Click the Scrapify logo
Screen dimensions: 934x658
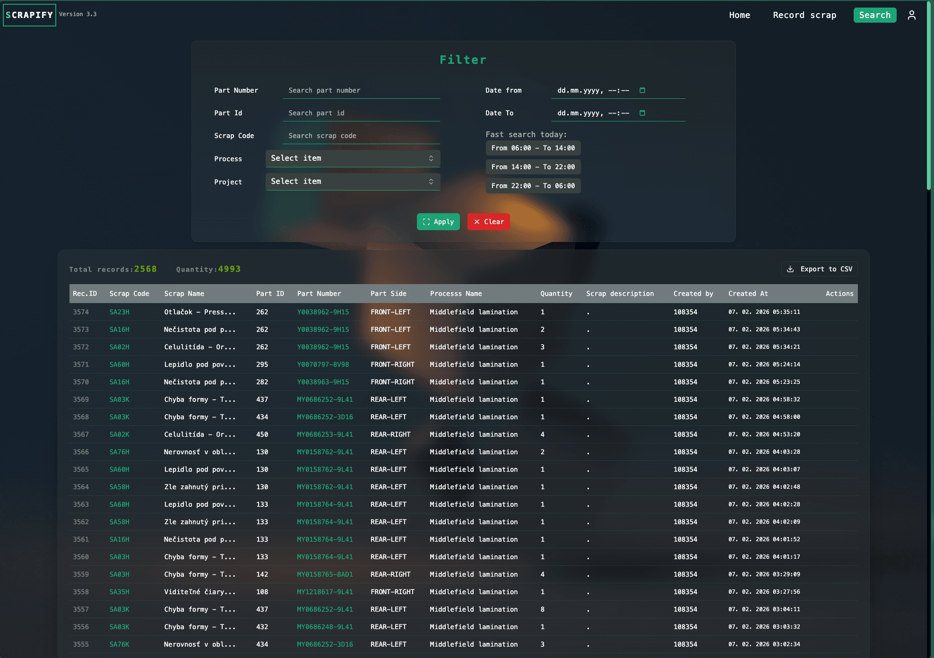coord(29,15)
